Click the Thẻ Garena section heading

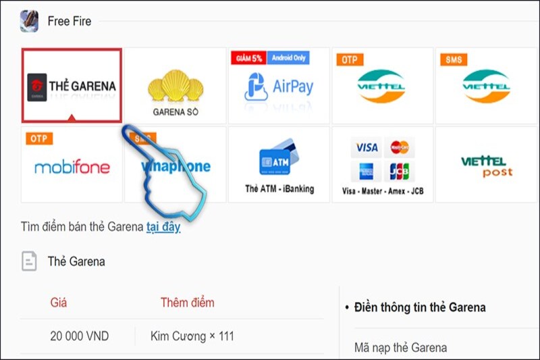click(x=76, y=261)
